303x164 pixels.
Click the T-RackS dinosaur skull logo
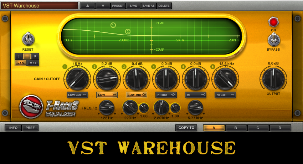31,107
